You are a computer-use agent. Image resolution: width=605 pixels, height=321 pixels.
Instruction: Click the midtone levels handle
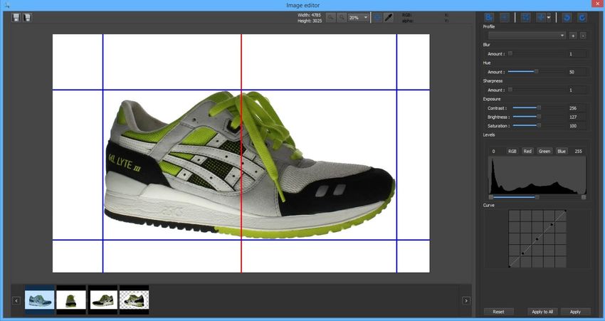pyautogui.click(x=537, y=197)
